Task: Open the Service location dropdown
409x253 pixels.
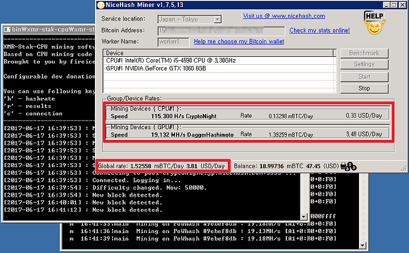Action: click(217, 19)
